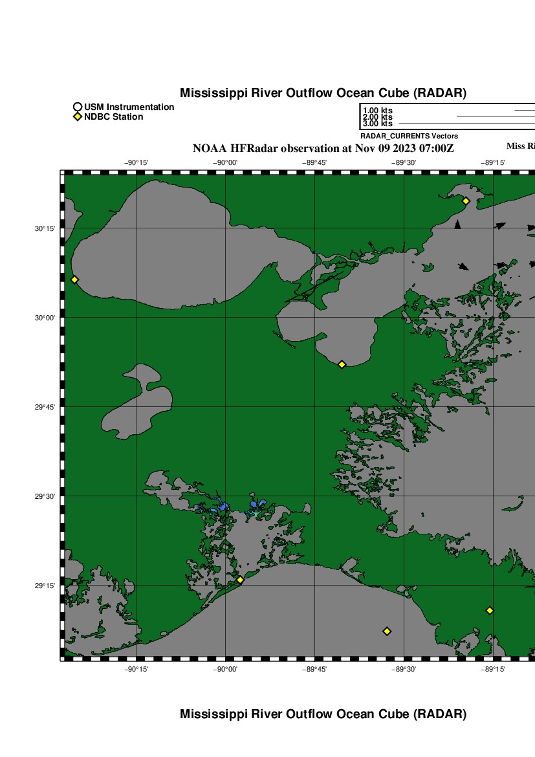Click the -90°00' longitude label on top axis
535x757 pixels.
click(x=226, y=162)
